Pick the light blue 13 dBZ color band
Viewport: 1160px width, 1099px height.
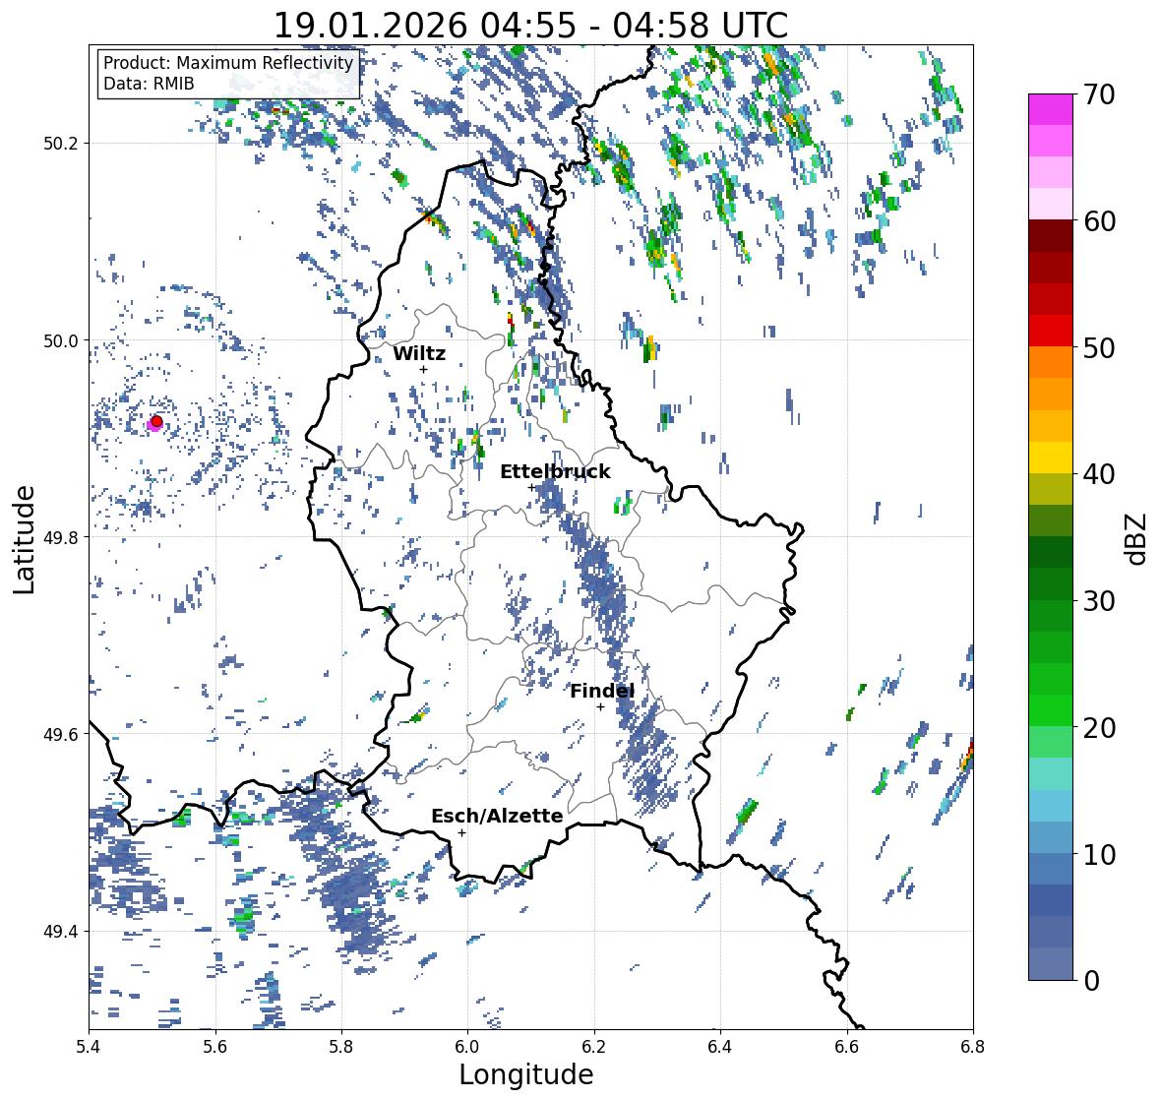[1051, 806]
